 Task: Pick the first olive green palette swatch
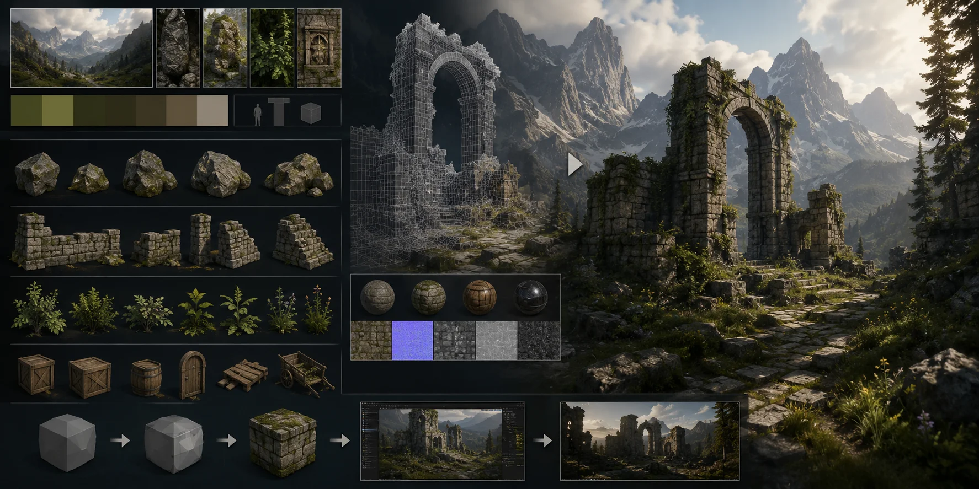(x=26, y=110)
